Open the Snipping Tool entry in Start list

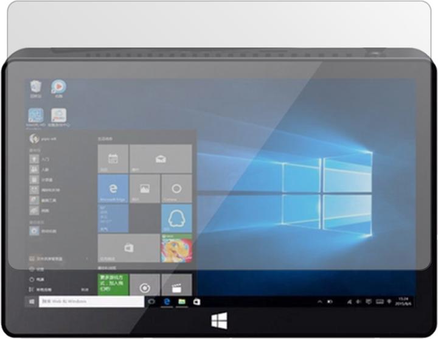pyautogui.click(x=43, y=200)
